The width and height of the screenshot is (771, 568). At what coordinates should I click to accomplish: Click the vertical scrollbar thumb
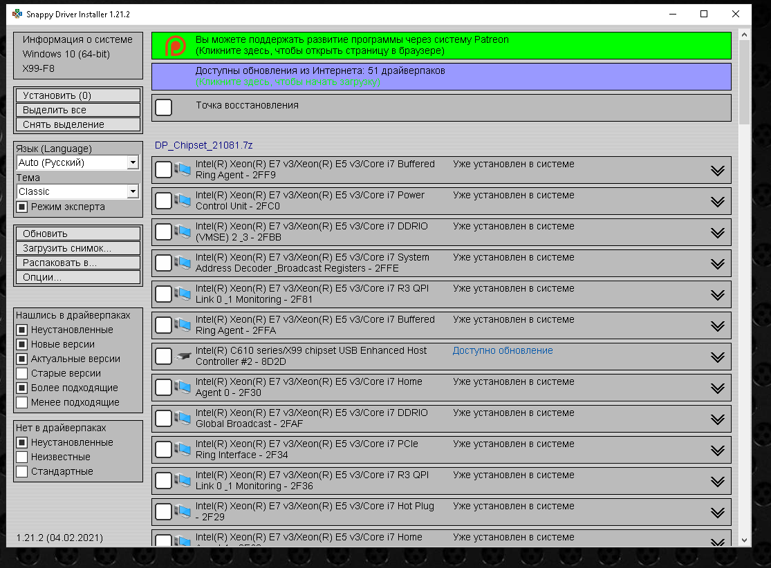click(x=744, y=82)
